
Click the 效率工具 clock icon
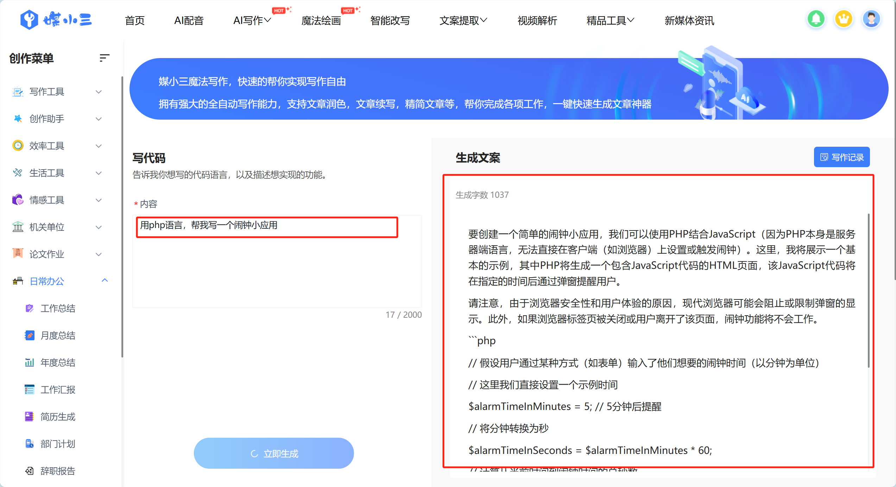pos(18,146)
